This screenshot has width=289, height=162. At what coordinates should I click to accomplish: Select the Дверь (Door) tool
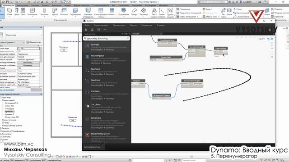[17, 12]
